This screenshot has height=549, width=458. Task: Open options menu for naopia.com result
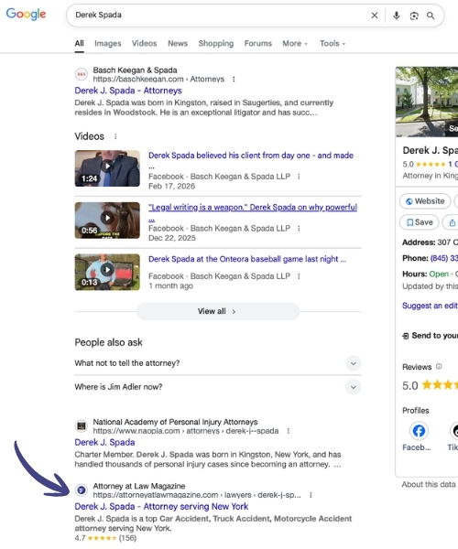coord(288,431)
